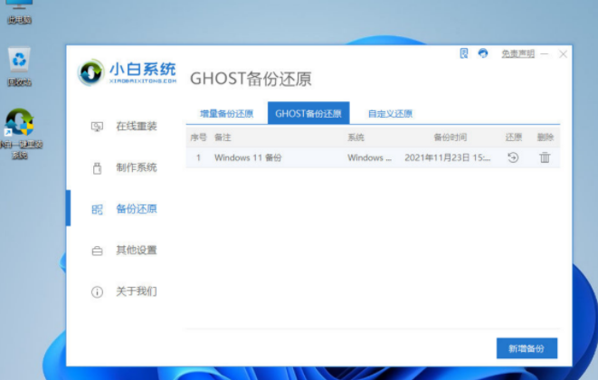Open 在线重装 in the sidebar
This screenshot has height=380, width=598.
coord(137,127)
